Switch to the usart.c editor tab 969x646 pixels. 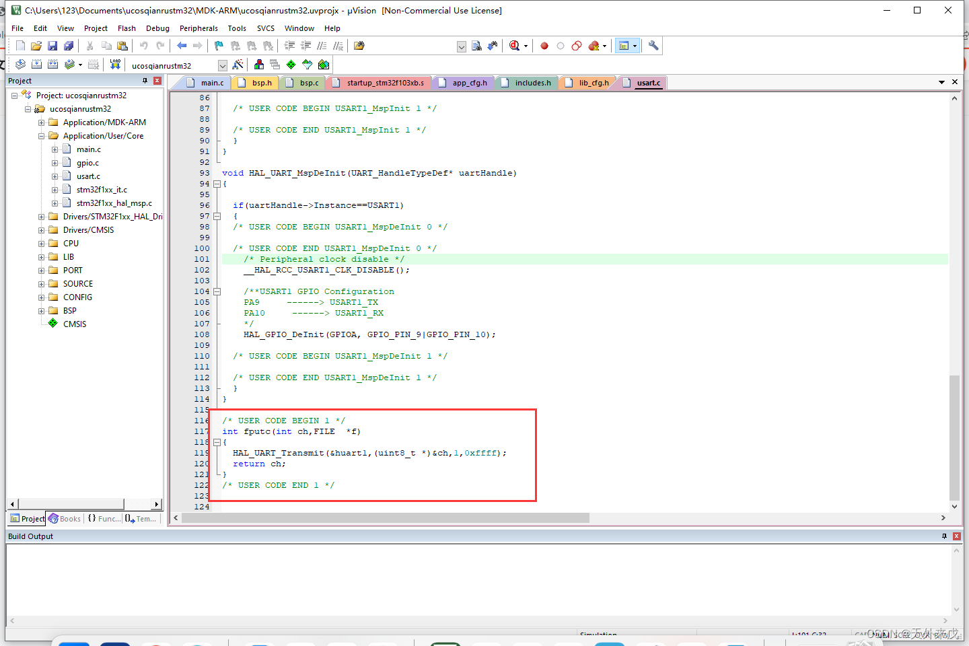point(647,82)
